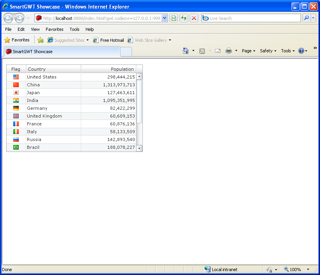Click the grid scroll-up arrow
Screen dimensions: 320x275
coord(139,77)
